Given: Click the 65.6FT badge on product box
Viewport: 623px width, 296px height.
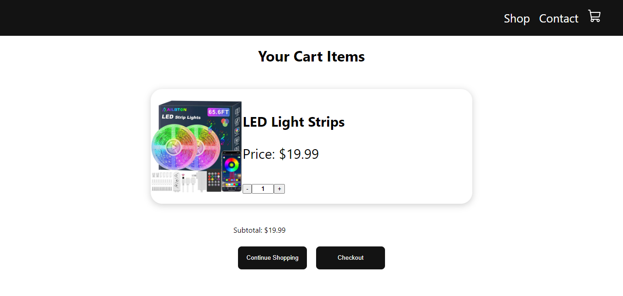Looking at the screenshot, I should pos(218,112).
